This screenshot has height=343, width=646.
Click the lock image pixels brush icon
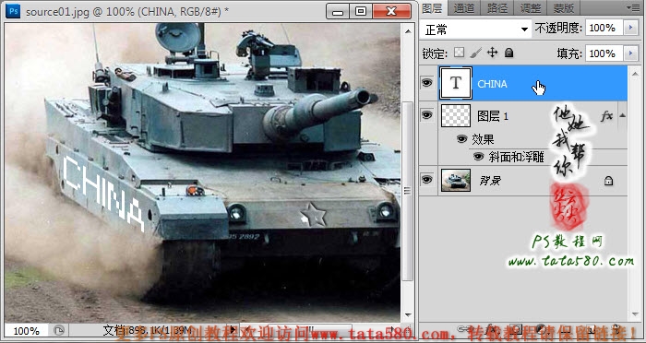click(x=476, y=53)
